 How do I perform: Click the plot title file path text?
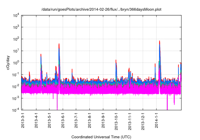(x=102, y=10)
